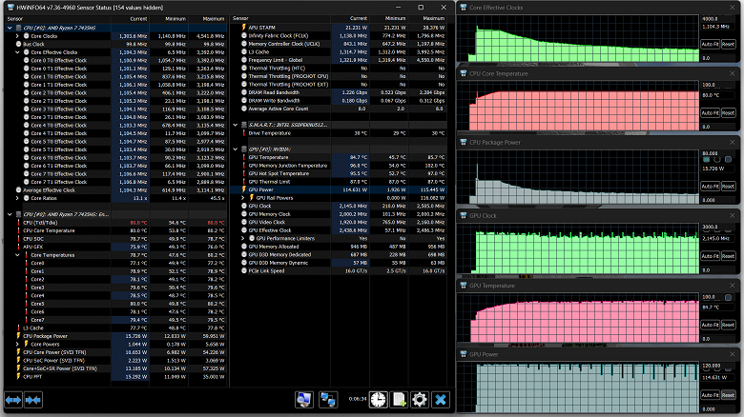Click the left panel Maximum column header
Viewport: 744px width, 417px height.
pyautogui.click(x=213, y=19)
